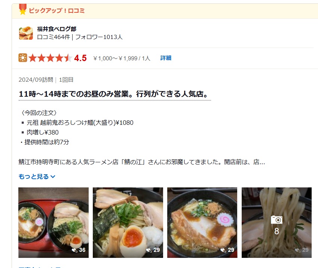The height and width of the screenshot is (268, 318).
Task: View the soup bowl with narutomaki photo
Action: point(202,223)
